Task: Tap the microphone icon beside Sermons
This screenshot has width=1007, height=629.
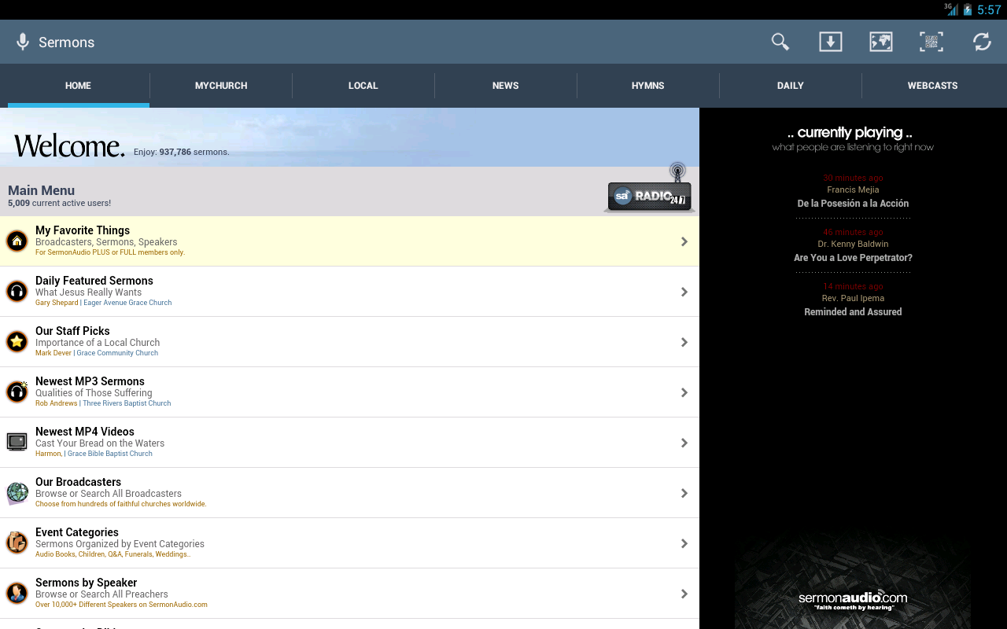Action: (x=23, y=42)
